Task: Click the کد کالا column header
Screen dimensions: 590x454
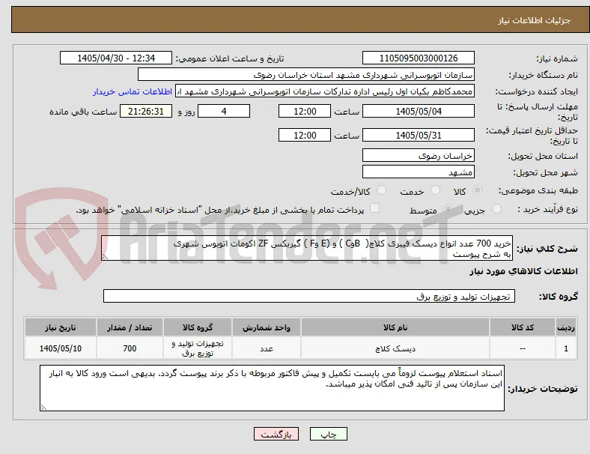Action: tap(523, 327)
